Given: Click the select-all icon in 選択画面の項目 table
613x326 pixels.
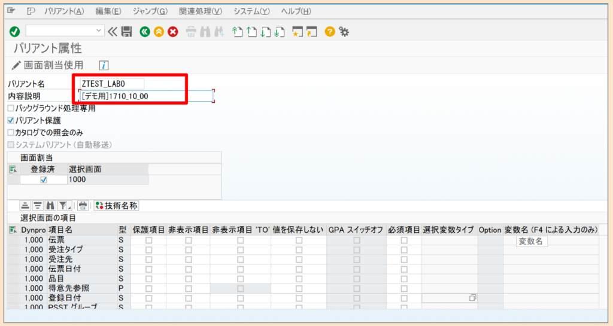Looking at the screenshot, I should click(13, 230).
